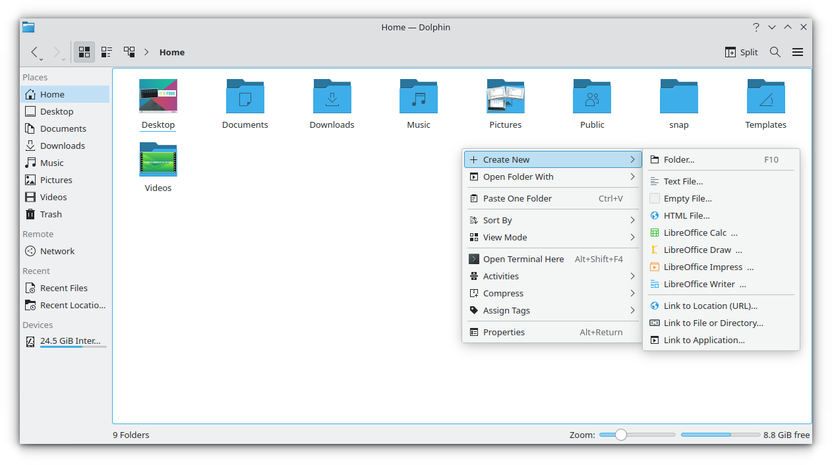The height and width of the screenshot is (465, 832).
Task: Click the Zoom slider handle
Action: (x=620, y=435)
